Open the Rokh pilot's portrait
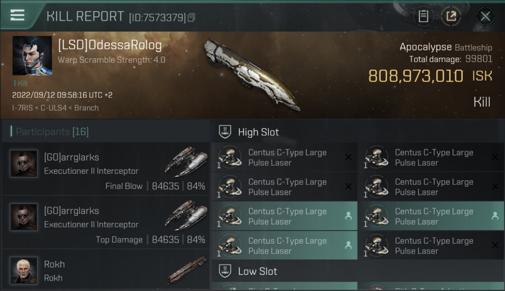Screen dimensions: 505x291 [24, 270]
